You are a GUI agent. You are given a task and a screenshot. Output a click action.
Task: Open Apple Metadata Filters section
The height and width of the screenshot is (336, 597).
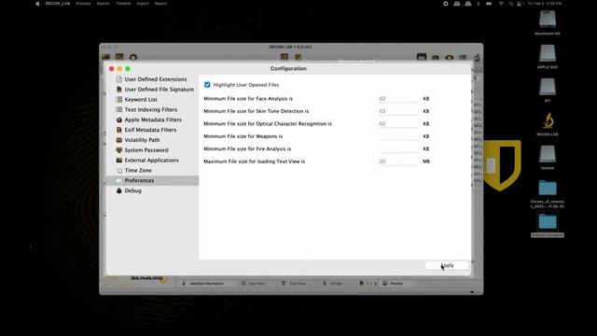(x=152, y=119)
